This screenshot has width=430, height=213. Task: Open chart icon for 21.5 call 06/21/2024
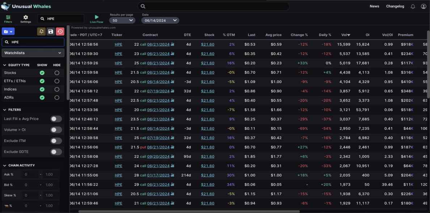click(x=173, y=73)
